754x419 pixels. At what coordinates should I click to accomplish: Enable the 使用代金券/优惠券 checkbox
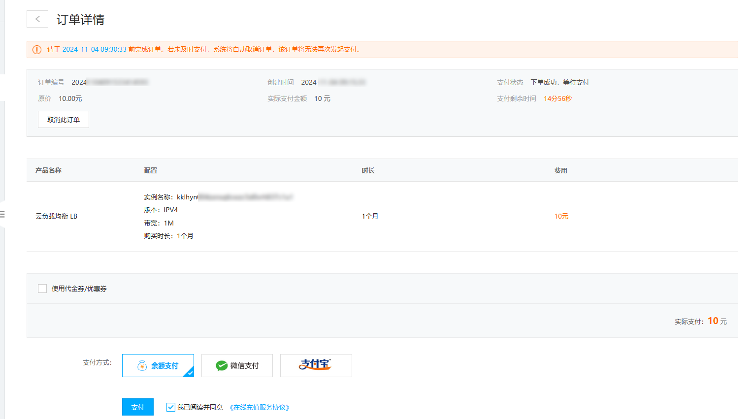click(42, 289)
